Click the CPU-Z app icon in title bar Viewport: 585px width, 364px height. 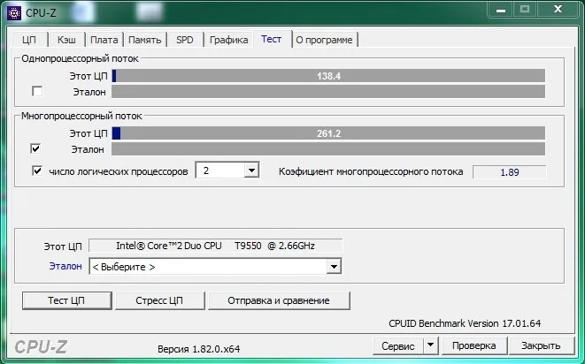point(14,13)
